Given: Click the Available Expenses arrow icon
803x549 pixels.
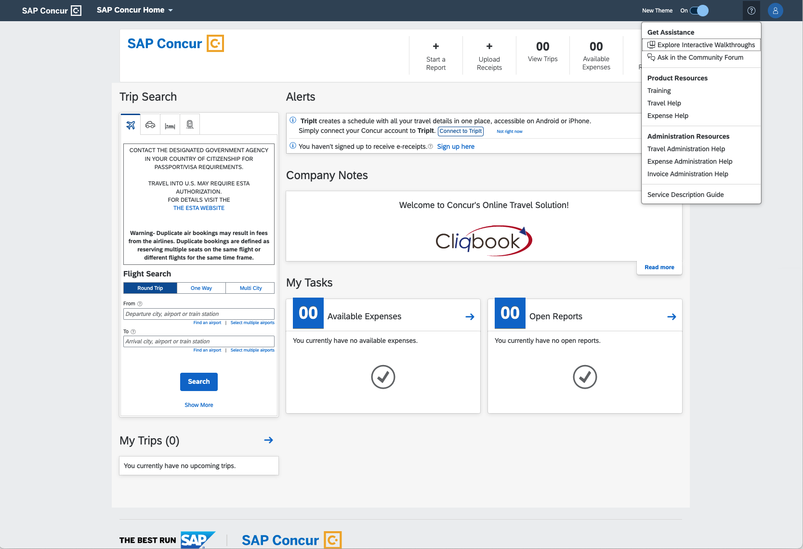Looking at the screenshot, I should click(x=469, y=316).
